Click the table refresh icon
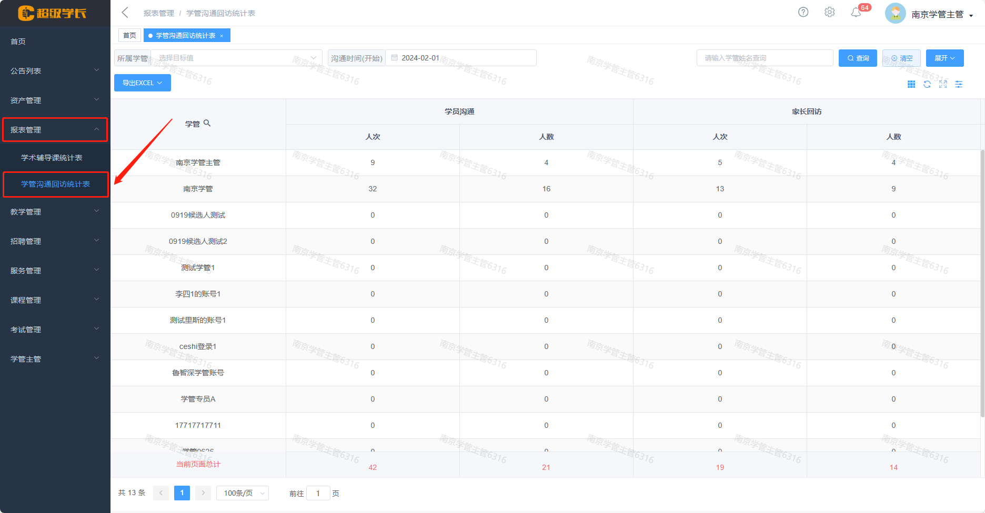 click(x=927, y=84)
